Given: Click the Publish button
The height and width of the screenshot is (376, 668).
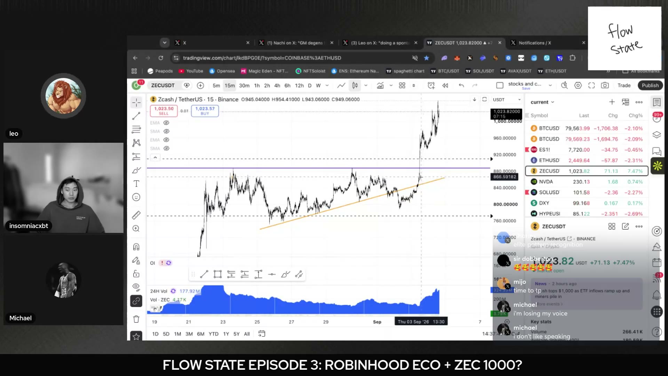Looking at the screenshot, I should click(x=650, y=85).
